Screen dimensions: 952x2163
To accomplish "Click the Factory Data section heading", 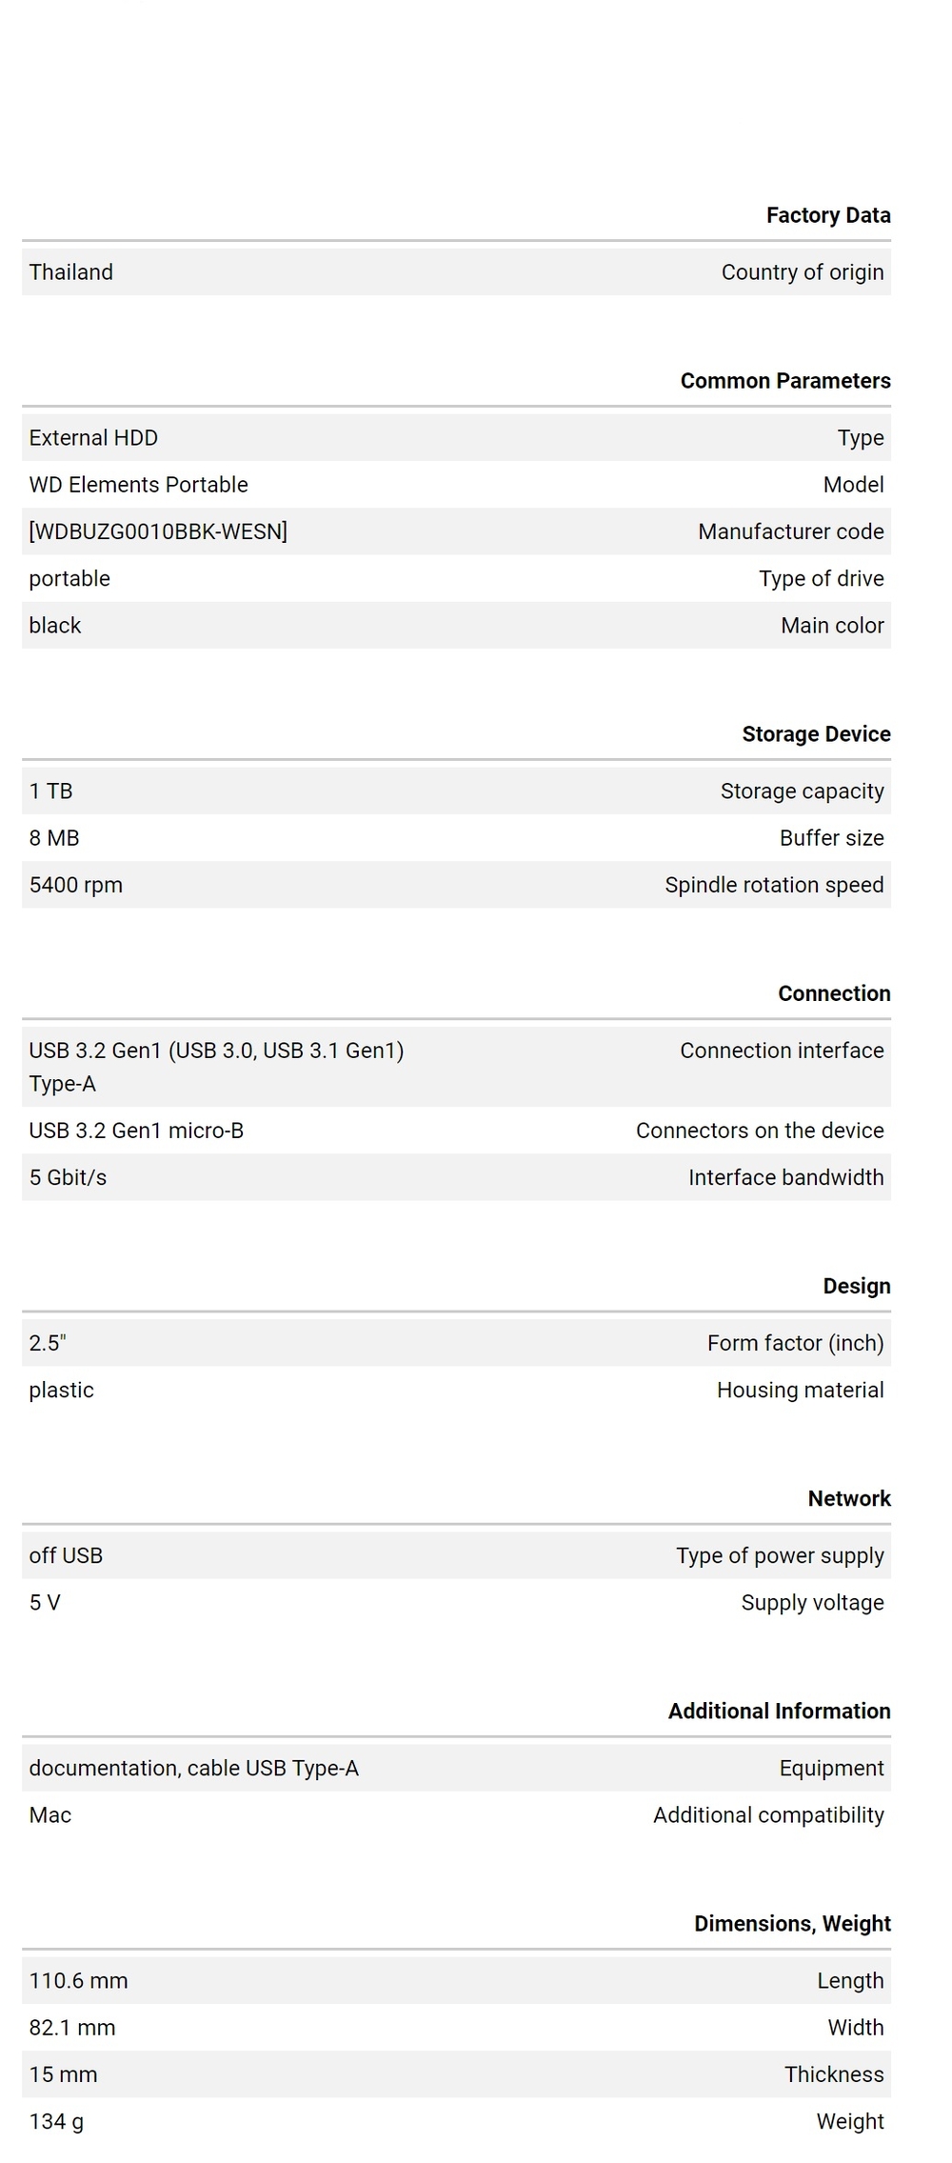I will click(828, 215).
